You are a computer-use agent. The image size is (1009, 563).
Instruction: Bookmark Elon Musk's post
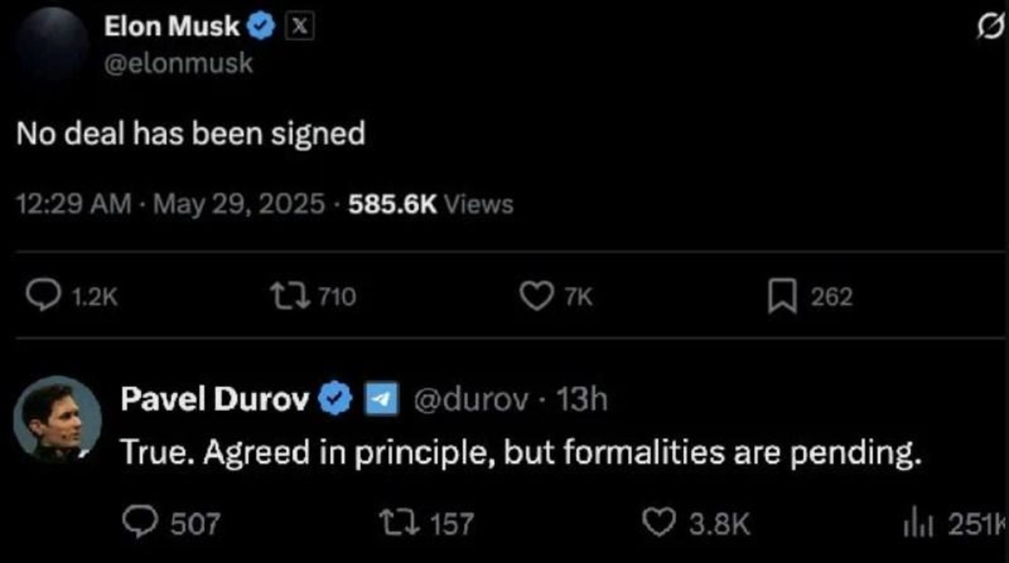coord(782,296)
